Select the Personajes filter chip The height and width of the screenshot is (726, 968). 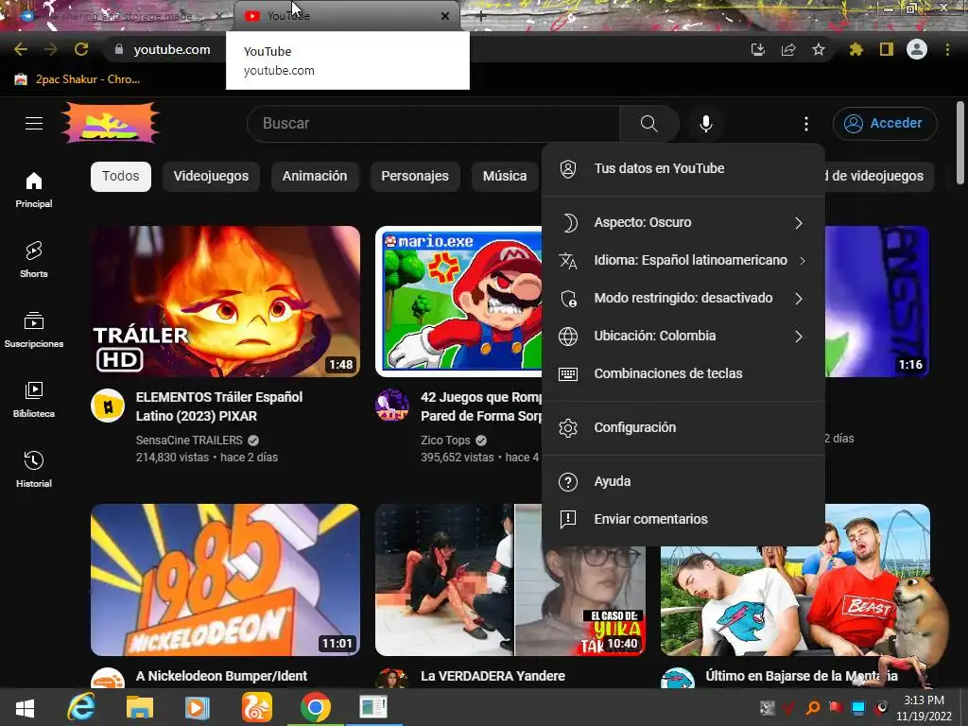tap(415, 177)
